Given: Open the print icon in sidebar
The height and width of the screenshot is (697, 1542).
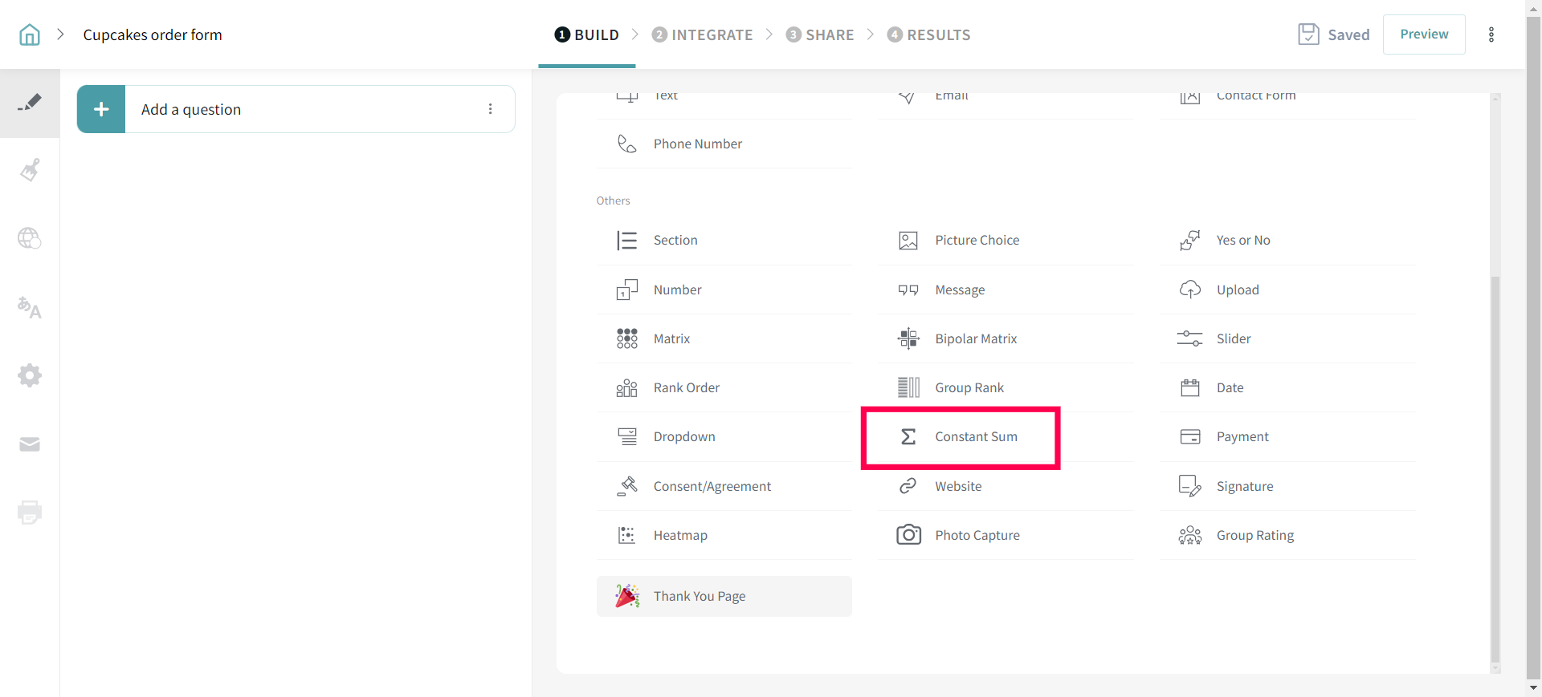Looking at the screenshot, I should coord(30,512).
